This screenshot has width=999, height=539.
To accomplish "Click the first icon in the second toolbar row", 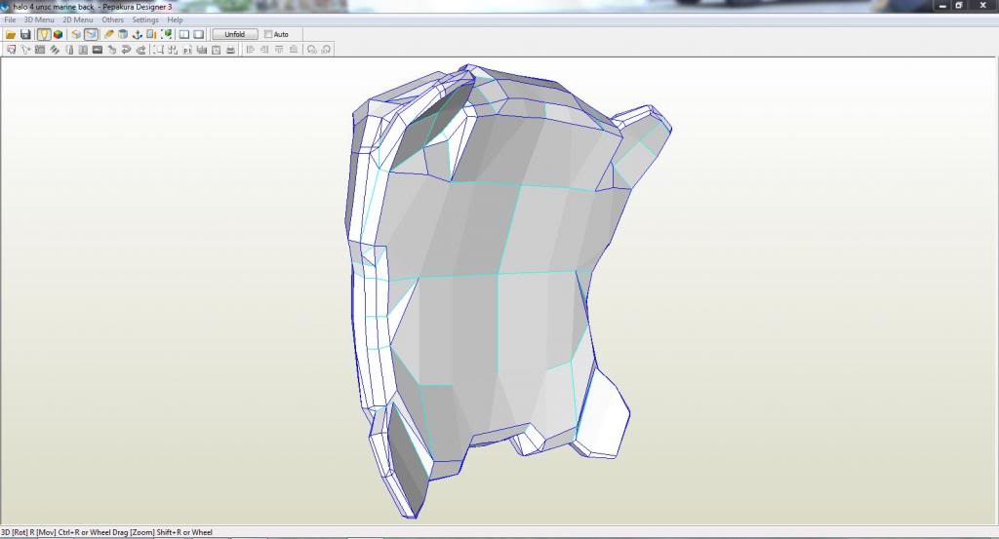I will (11, 50).
